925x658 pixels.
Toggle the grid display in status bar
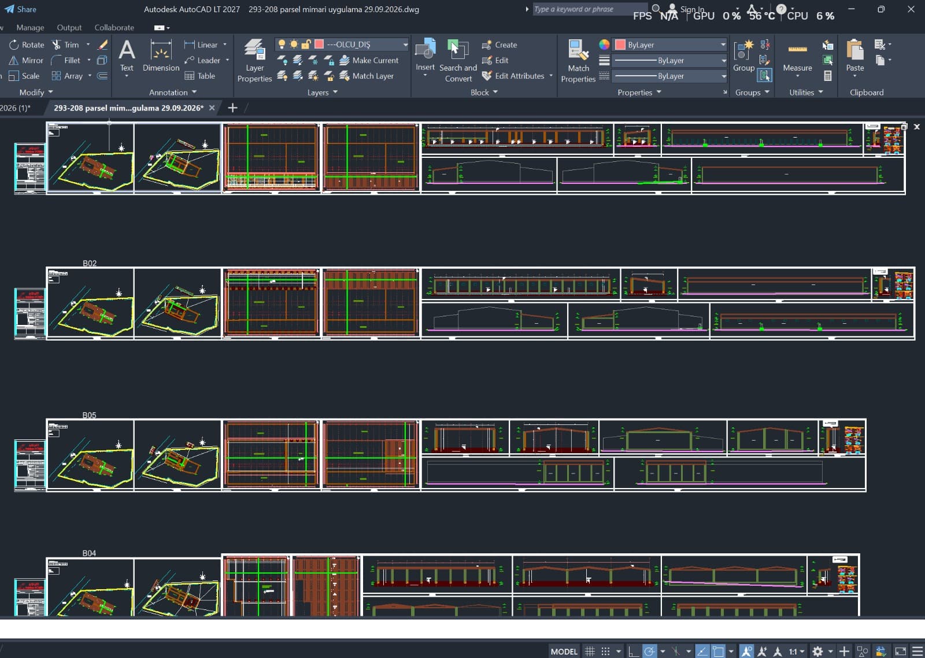590,651
